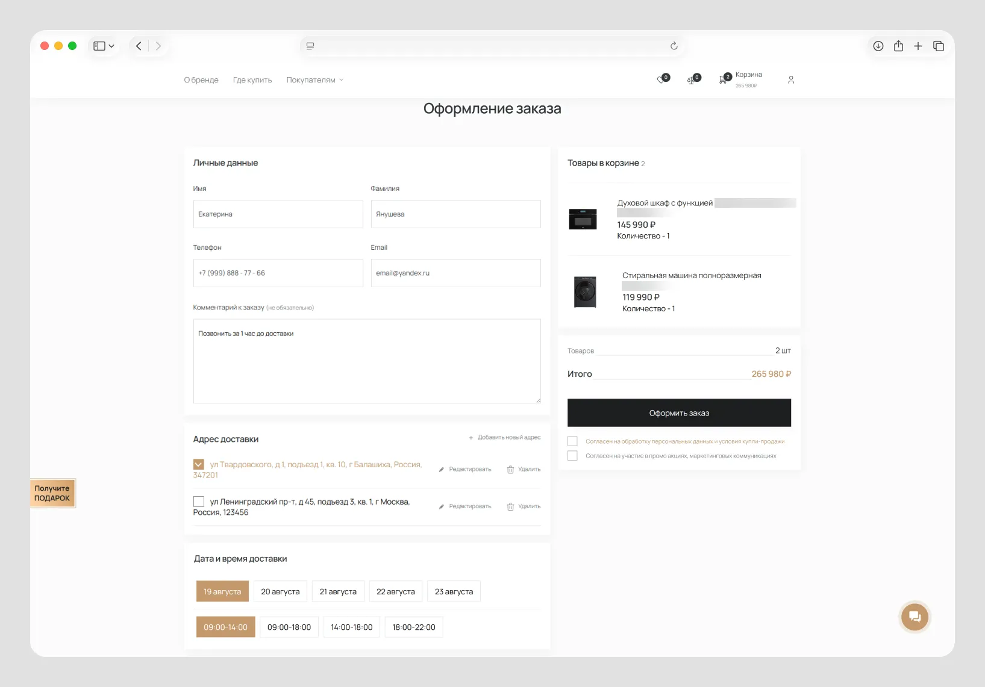
Task: Open the browser downloads icon
Action: (878, 46)
